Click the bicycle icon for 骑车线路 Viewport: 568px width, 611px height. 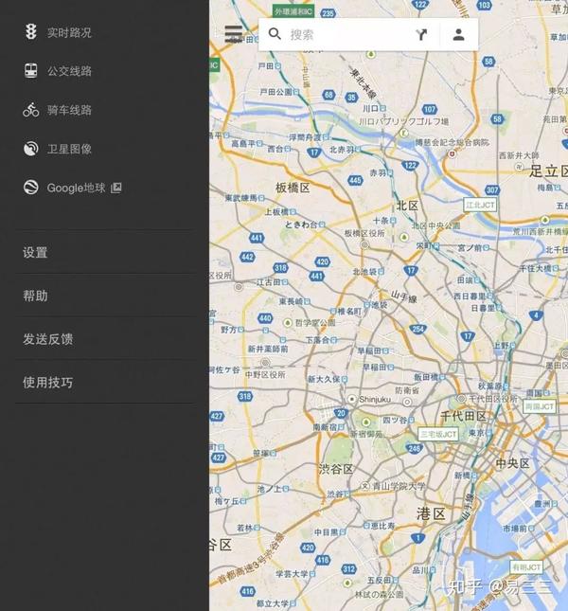(x=30, y=110)
